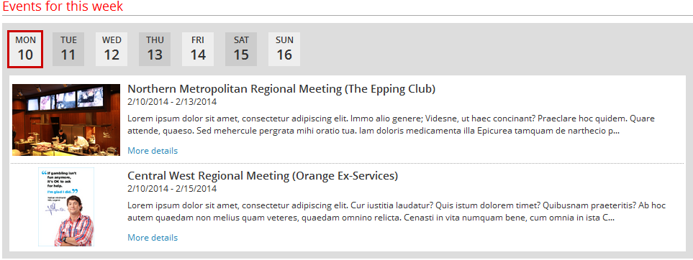This screenshot has width=693, height=260.
Task: Click More details for the Northern Metropolitan meeting
Action: pyautogui.click(x=153, y=151)
